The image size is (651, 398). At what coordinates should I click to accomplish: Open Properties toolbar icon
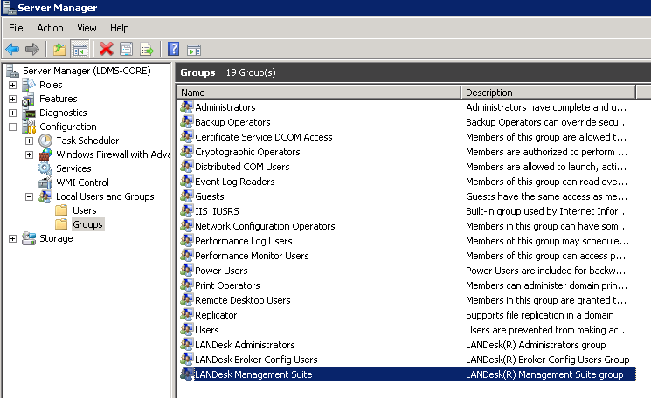127,49
